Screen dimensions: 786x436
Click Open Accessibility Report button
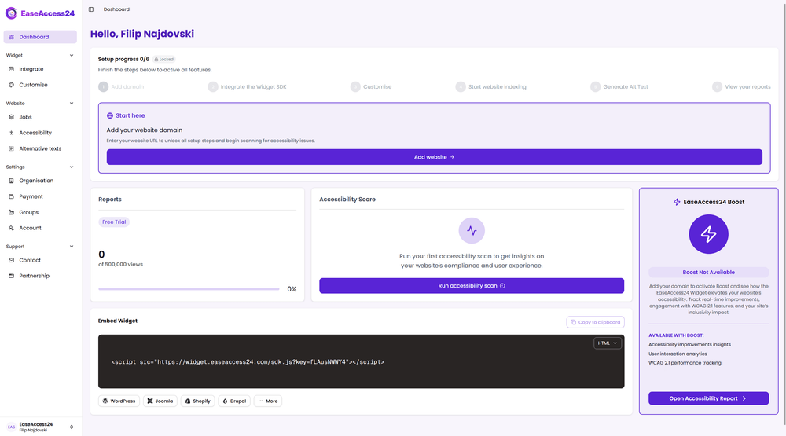pos(708,398)
